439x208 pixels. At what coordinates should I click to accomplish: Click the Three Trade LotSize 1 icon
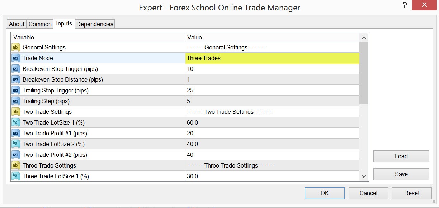point(16,176)
